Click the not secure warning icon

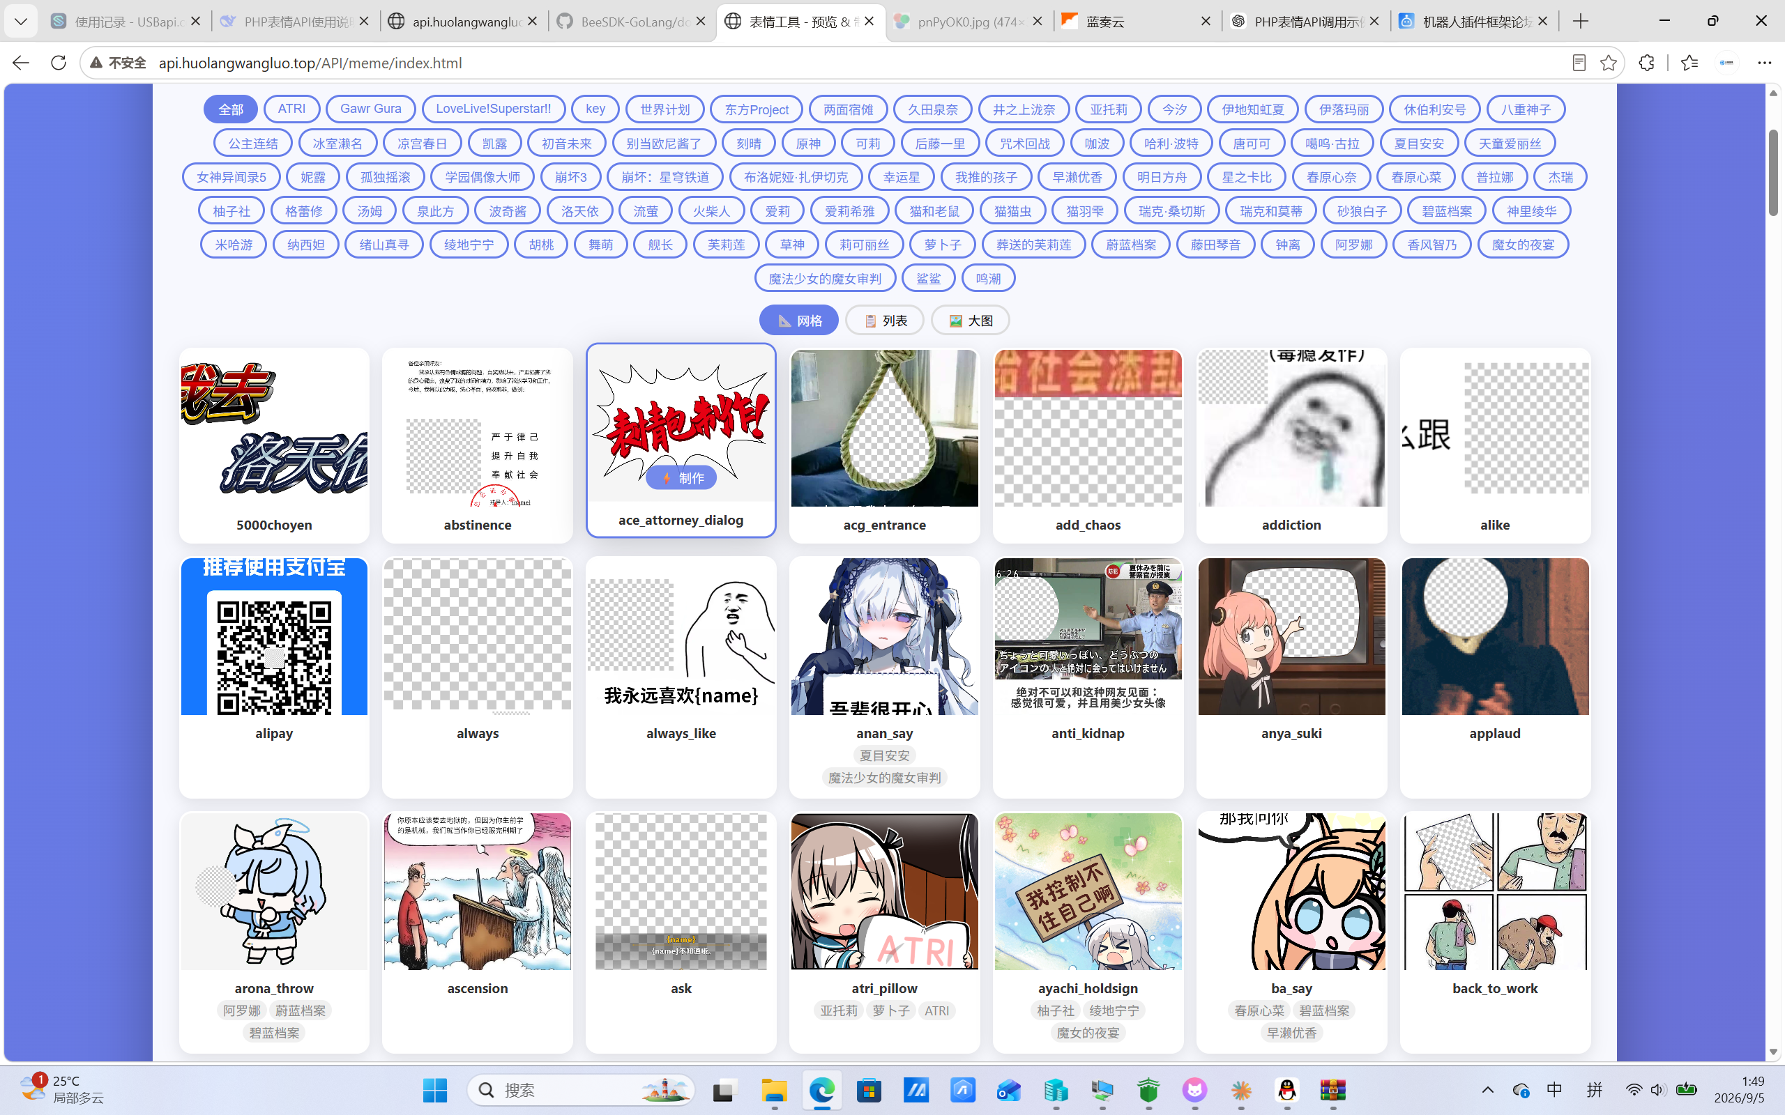tap(96, 63)
